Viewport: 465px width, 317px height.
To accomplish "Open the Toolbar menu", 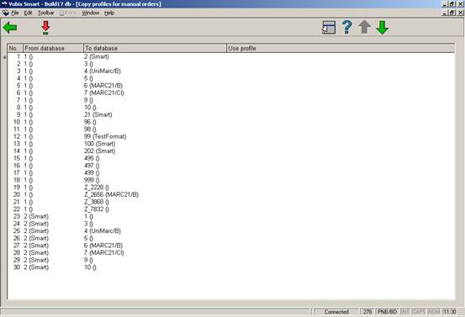I will (46, 13).
